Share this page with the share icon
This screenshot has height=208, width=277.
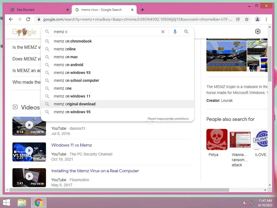pos(238,19)
